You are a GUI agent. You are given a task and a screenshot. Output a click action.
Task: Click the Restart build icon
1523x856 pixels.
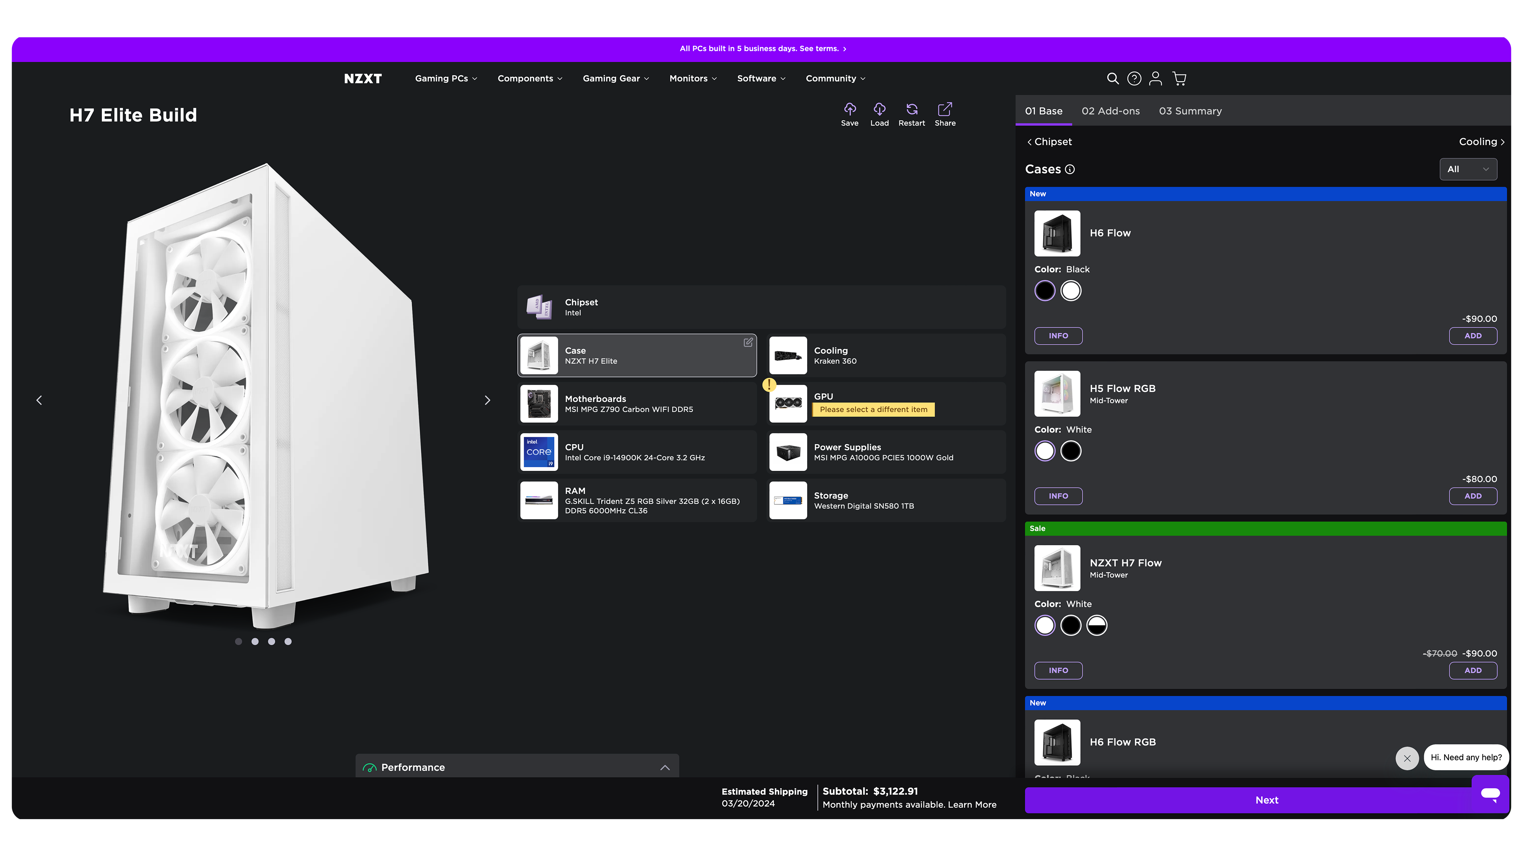coord(912,110)
